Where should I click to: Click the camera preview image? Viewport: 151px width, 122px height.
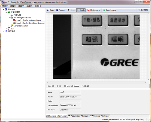[96, 47]
